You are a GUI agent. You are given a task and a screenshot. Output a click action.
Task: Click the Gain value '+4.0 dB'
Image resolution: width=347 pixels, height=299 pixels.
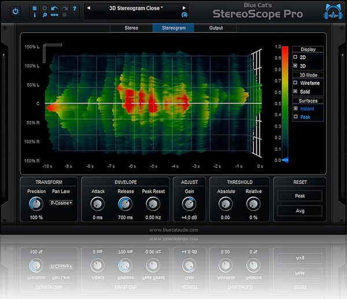tap(189, 217)
